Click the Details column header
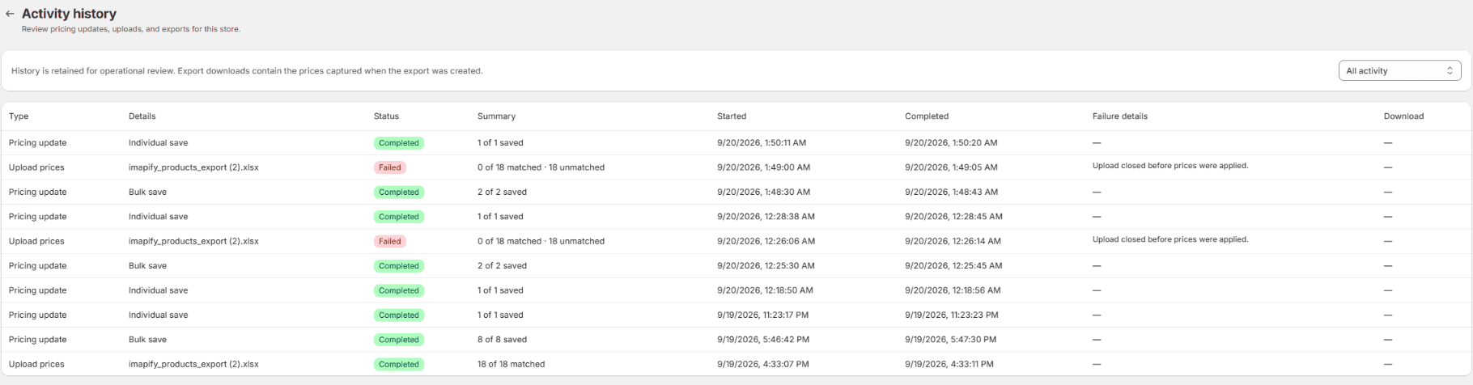 tap(142, 116)
